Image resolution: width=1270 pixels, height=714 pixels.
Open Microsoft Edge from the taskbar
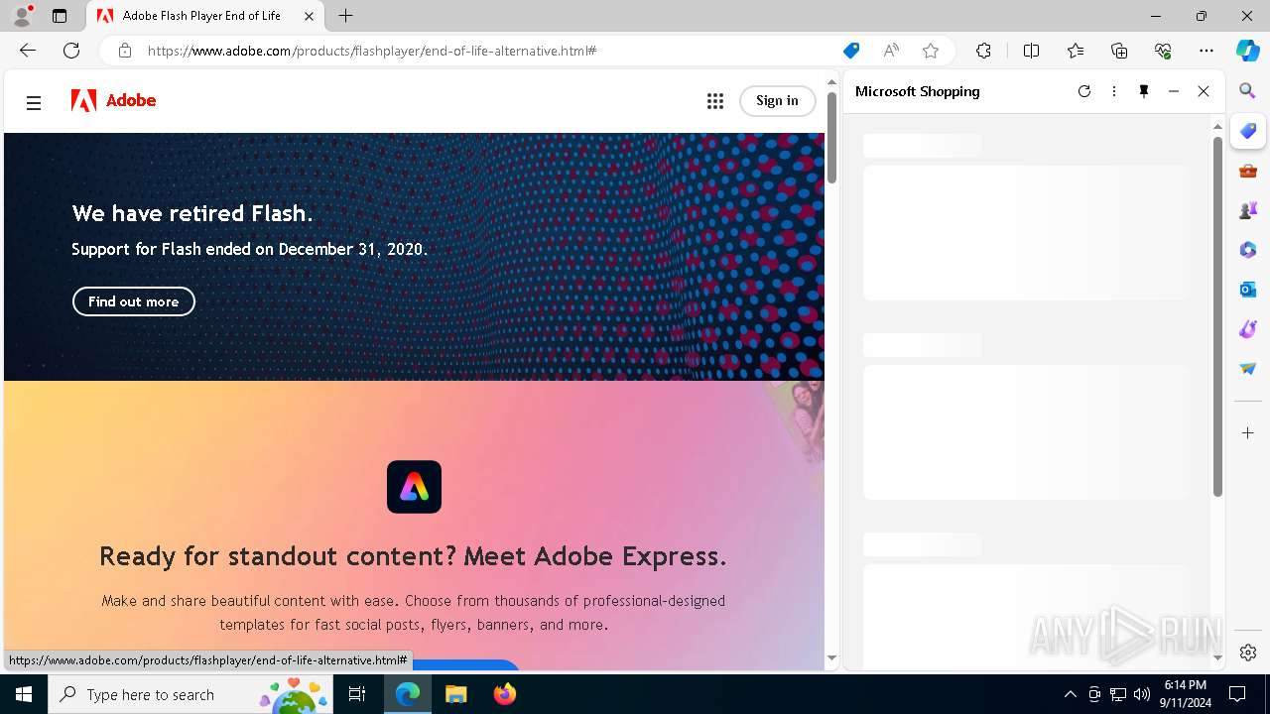pos(408,694)
